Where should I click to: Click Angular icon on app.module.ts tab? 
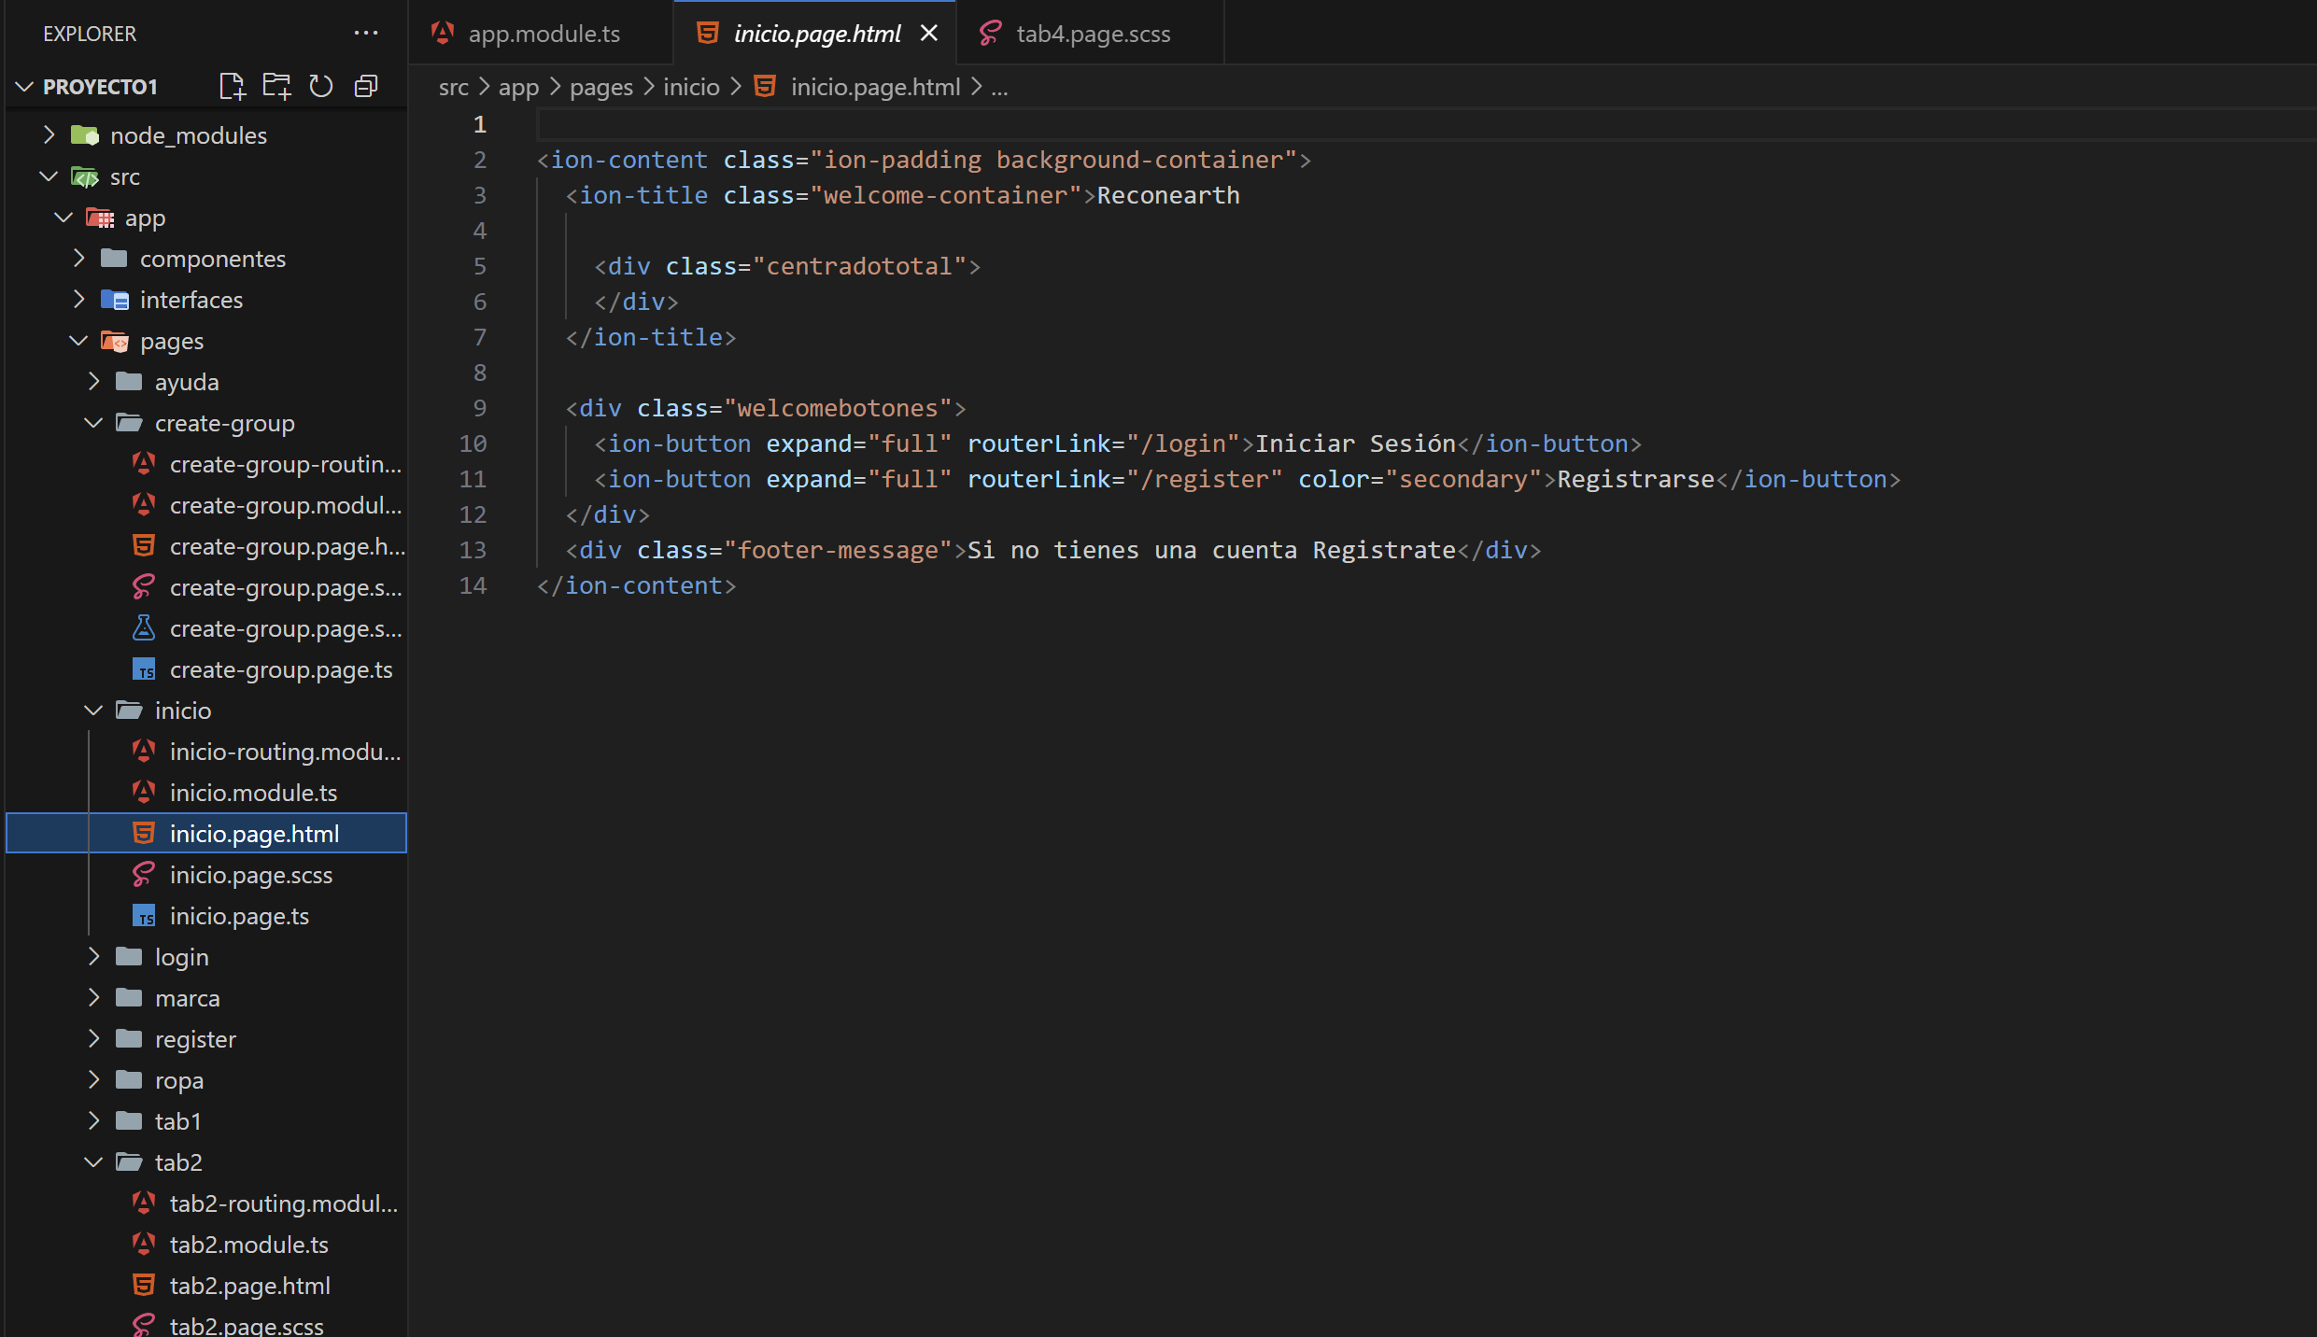click(443, 34)
